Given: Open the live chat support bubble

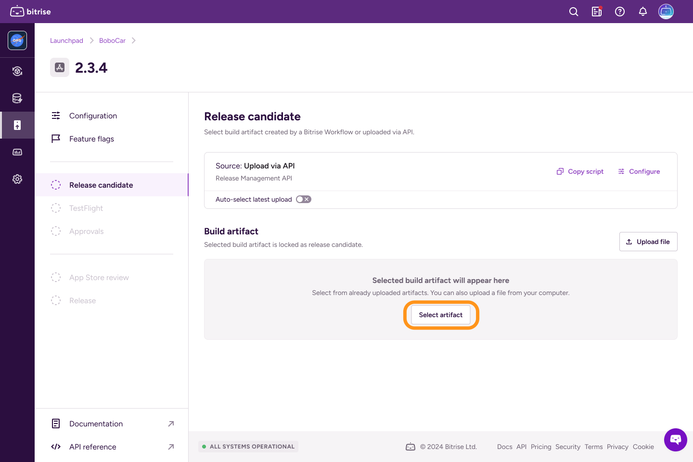Looking at the screenshot, I should tap(676, 439).
